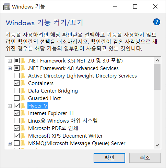
Task: Toggle the .NET Framework 3.5 checkbox
Action: pyautogui.click(x=17, y=60)
